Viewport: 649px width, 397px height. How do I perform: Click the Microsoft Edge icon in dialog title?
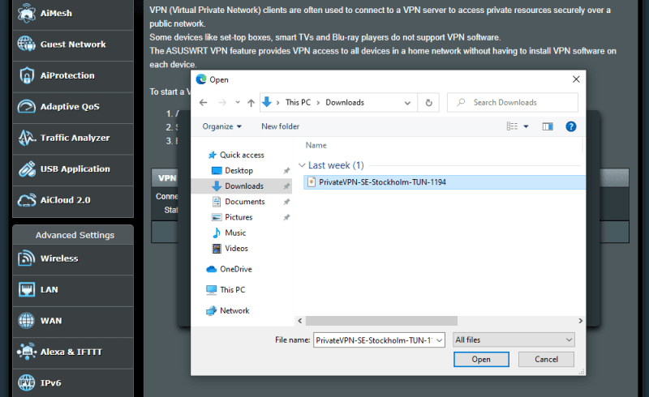point(201,79)
